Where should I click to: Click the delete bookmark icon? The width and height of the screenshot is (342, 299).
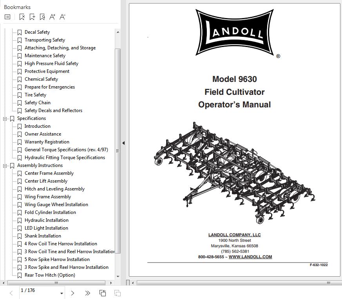click(22, 17)
